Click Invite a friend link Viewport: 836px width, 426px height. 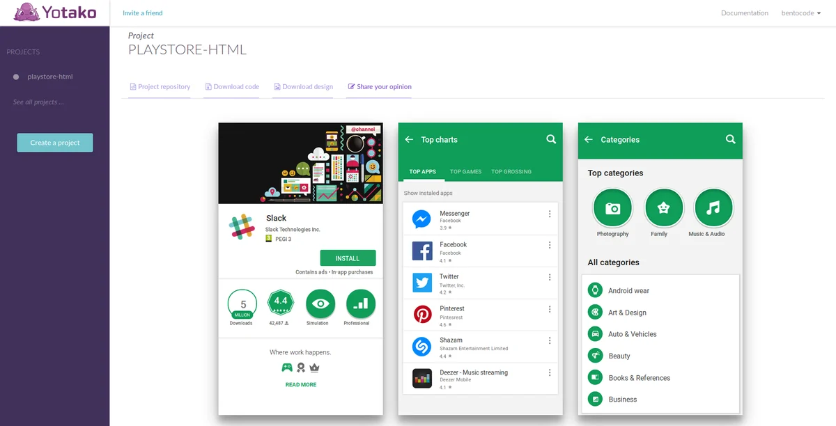point(143,13)
